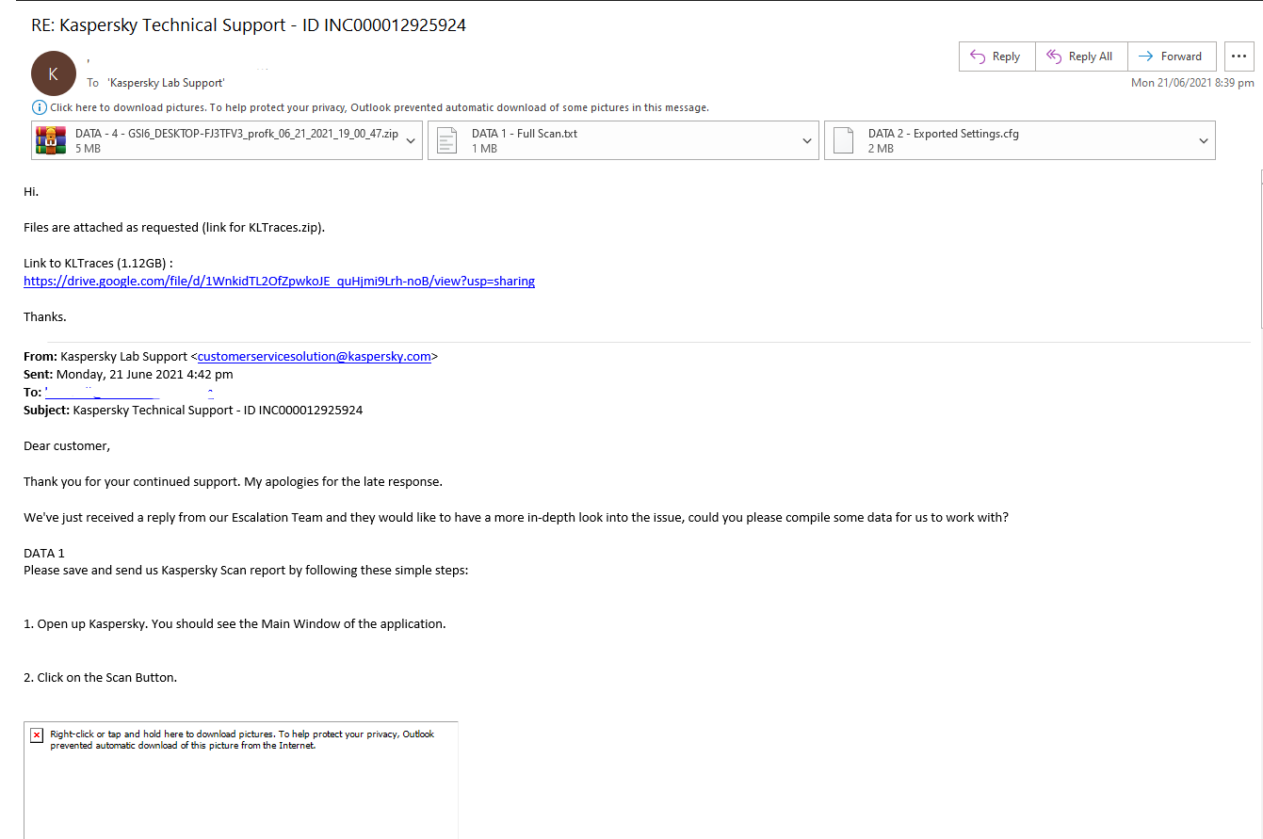The width and height of the screenshot is (1263, 839).
Task: Select the email subject title at the top
Action: (249, 25)
